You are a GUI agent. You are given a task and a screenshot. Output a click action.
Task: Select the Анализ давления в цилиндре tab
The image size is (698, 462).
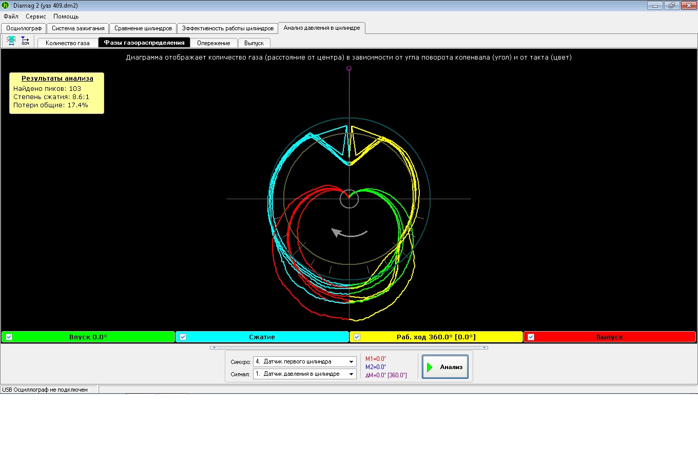point(322,28)
